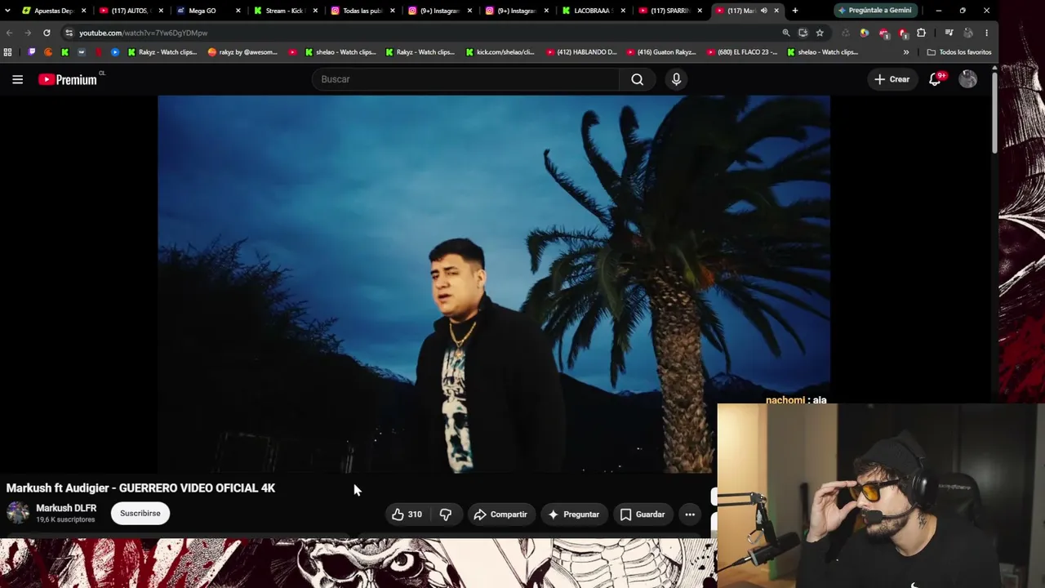Switch to the Todas las publ Instagram tab
Viewport: 1045px width, 588px height.
[361, 11]
